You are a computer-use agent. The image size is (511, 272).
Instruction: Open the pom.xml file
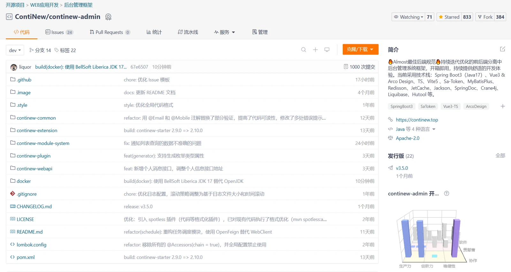(x=26, y=257)
